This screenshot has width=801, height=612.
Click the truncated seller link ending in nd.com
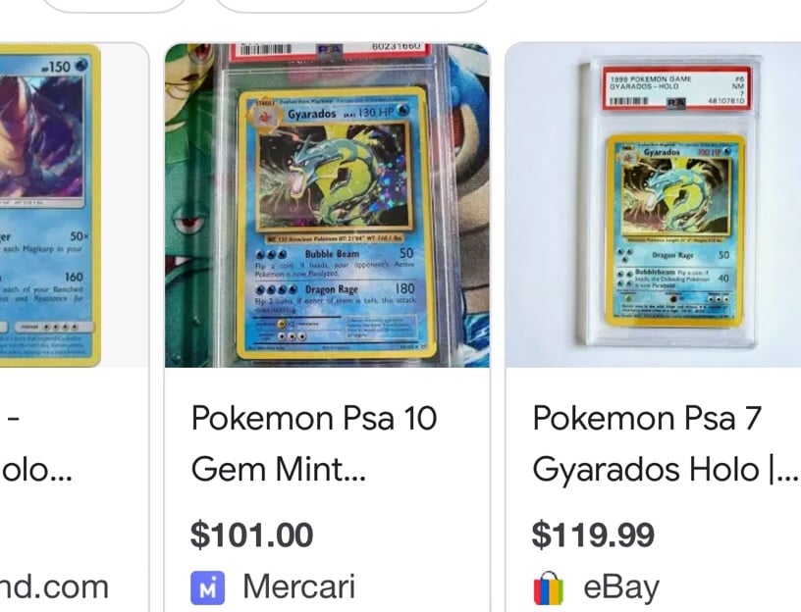pyautogui.click(x=54, y=587)
